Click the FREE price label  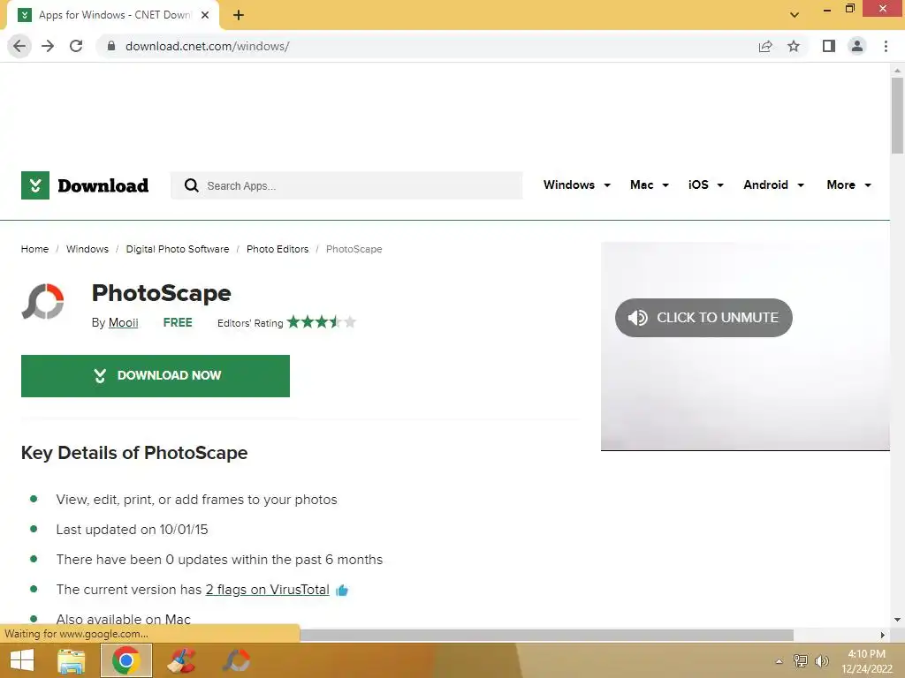pyautogui.click(x=178, y=323)
